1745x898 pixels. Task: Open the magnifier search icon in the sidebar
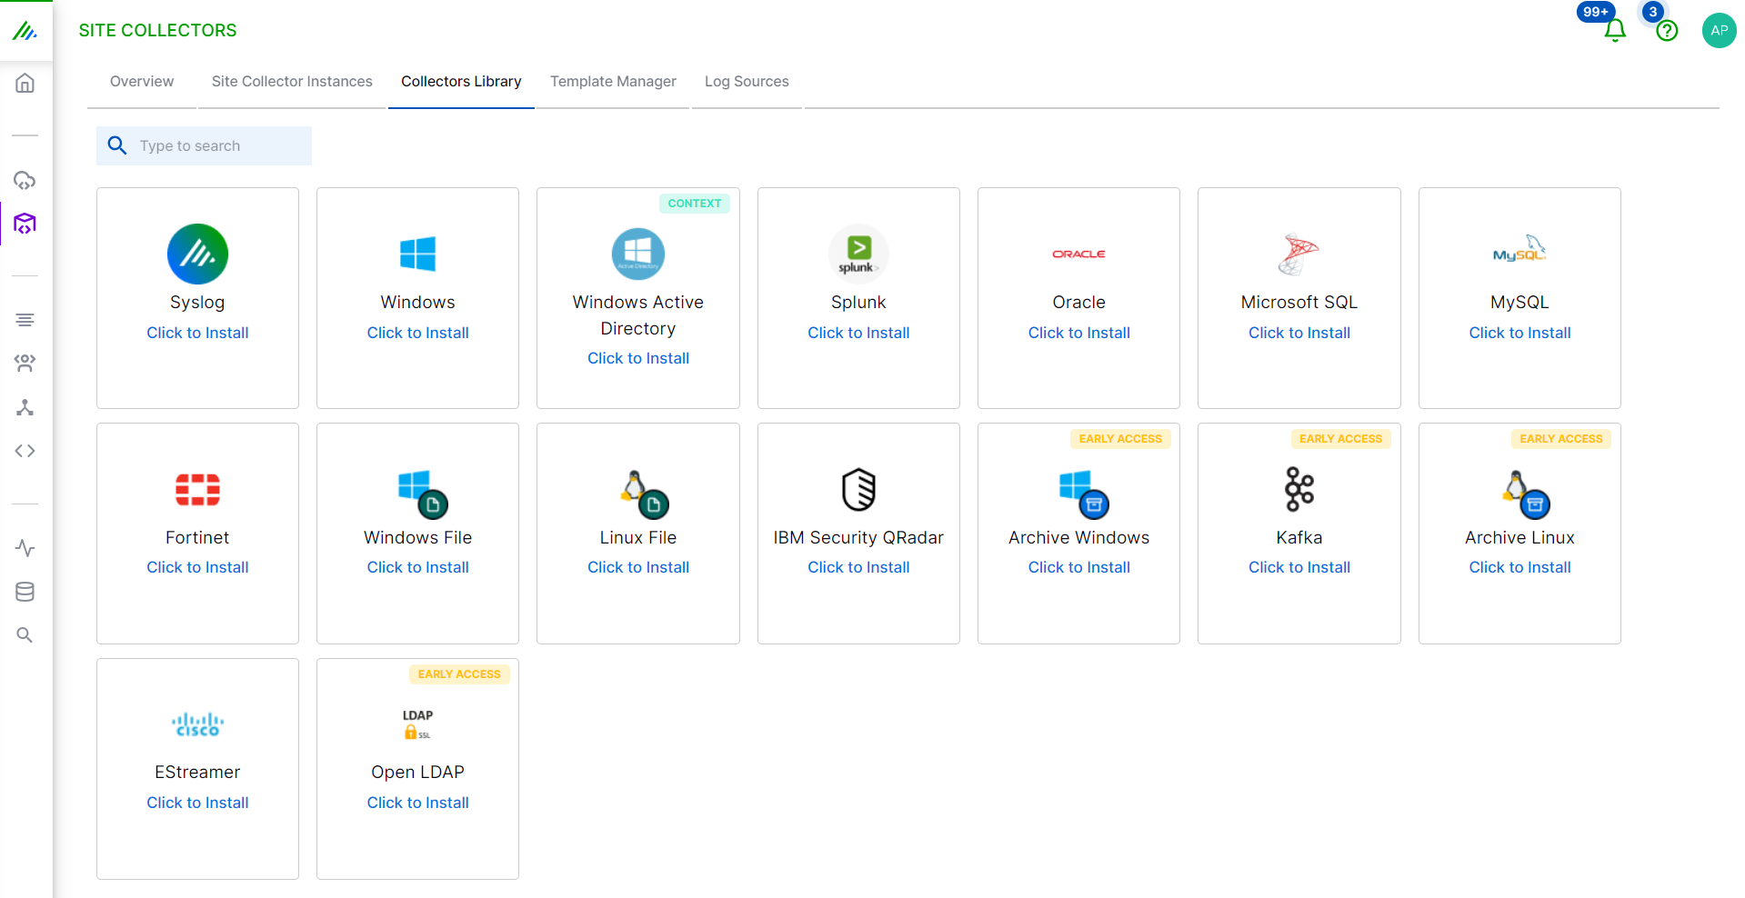tap(25, 635)
